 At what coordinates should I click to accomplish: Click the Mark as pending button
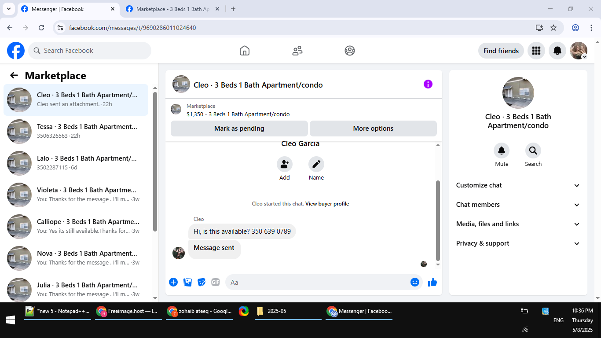pyautogui.click(x=239, y=129)
